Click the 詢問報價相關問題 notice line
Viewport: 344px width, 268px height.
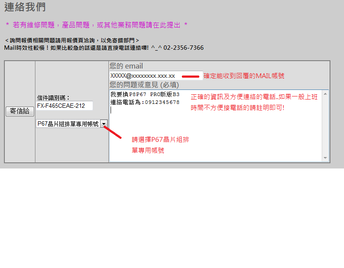click(72, 40)
